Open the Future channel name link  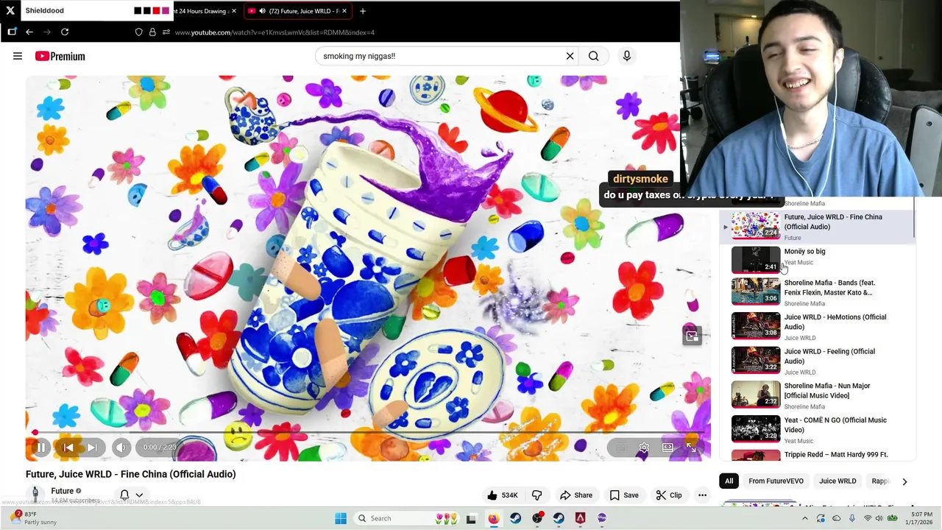pos(62,491)
